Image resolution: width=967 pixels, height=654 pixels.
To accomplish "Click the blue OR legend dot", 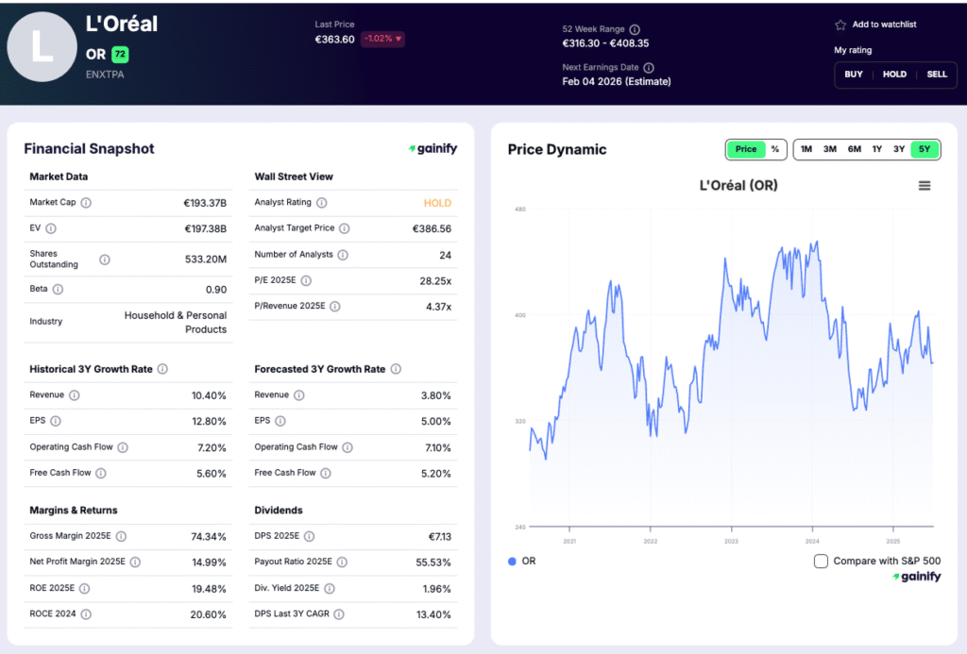I will click(512, 562).
